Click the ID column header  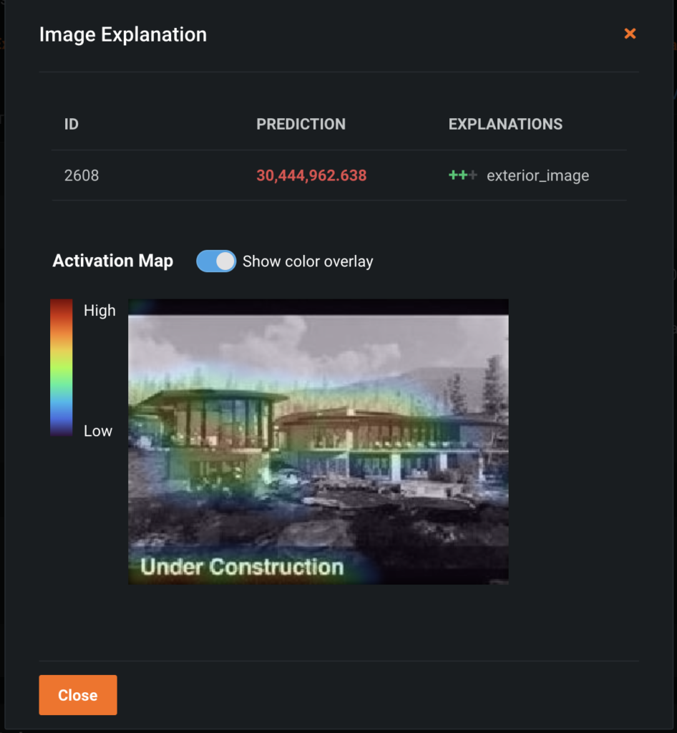(71, 124)
